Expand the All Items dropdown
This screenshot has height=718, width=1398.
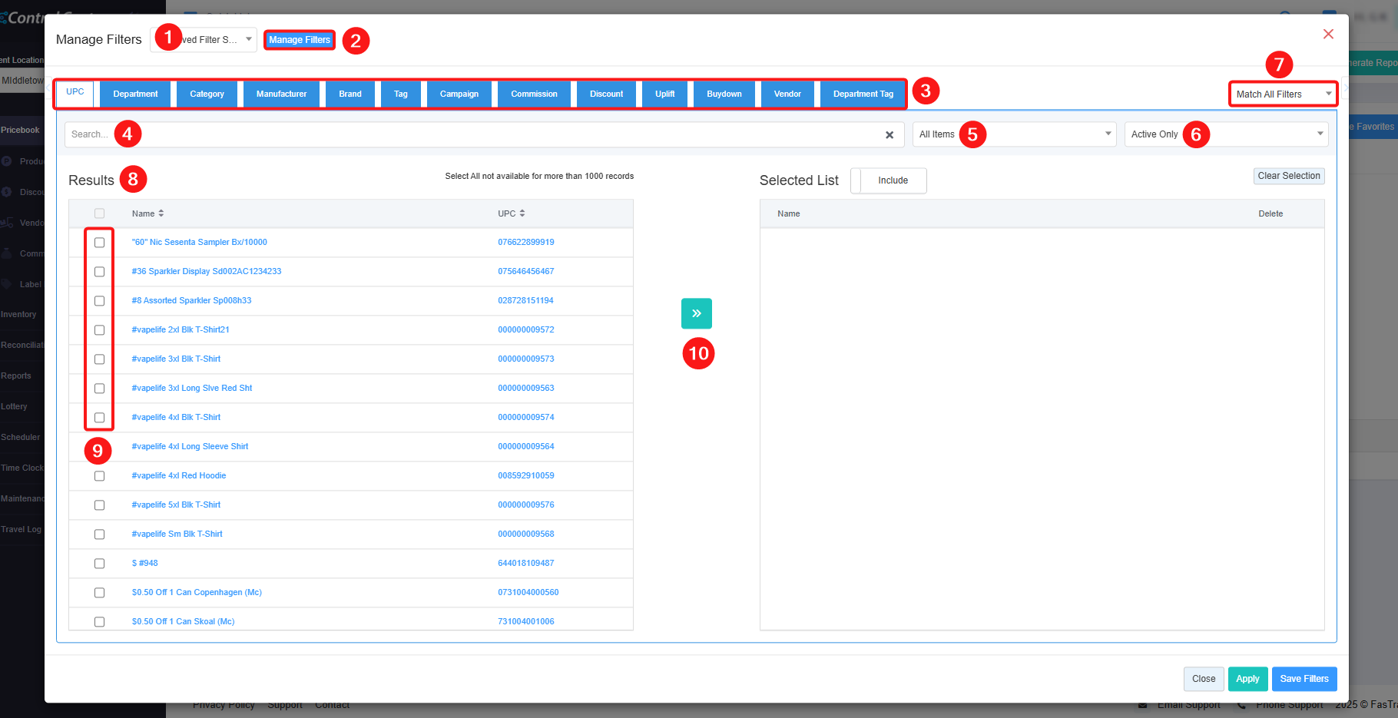1014,134
